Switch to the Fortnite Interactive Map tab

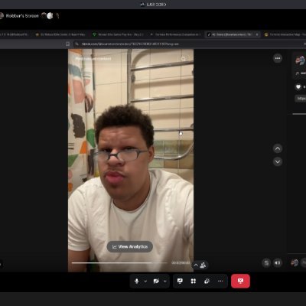coord(285,34)
